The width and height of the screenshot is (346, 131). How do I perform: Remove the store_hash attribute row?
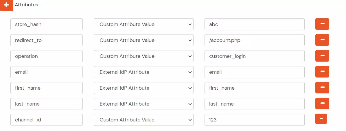[x=322, y=24]
